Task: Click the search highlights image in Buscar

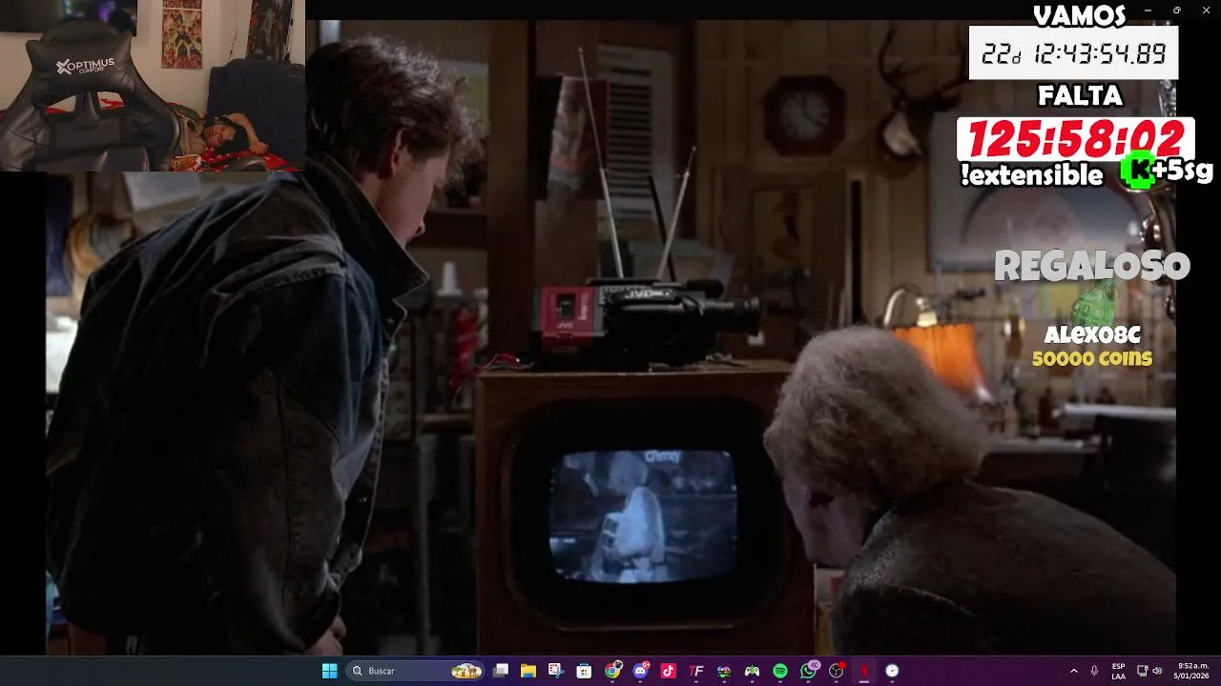Action: pyautogui.click(x=466, y=671)
